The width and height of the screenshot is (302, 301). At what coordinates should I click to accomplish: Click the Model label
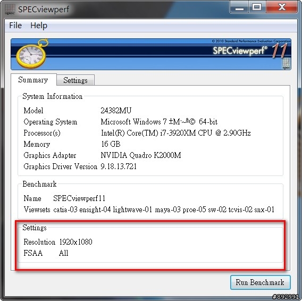click(x=33, y=111)
